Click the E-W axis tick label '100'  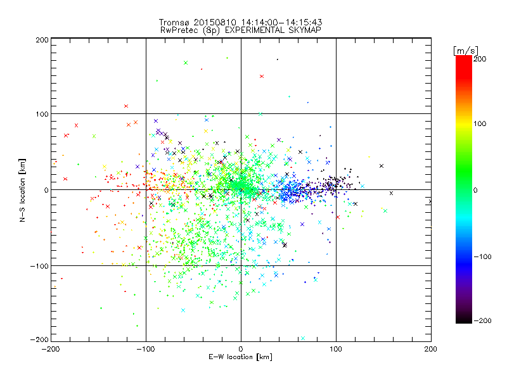tap(336, 349)
